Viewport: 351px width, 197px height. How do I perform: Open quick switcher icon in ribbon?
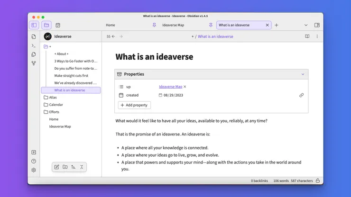[x=34, y=36]
